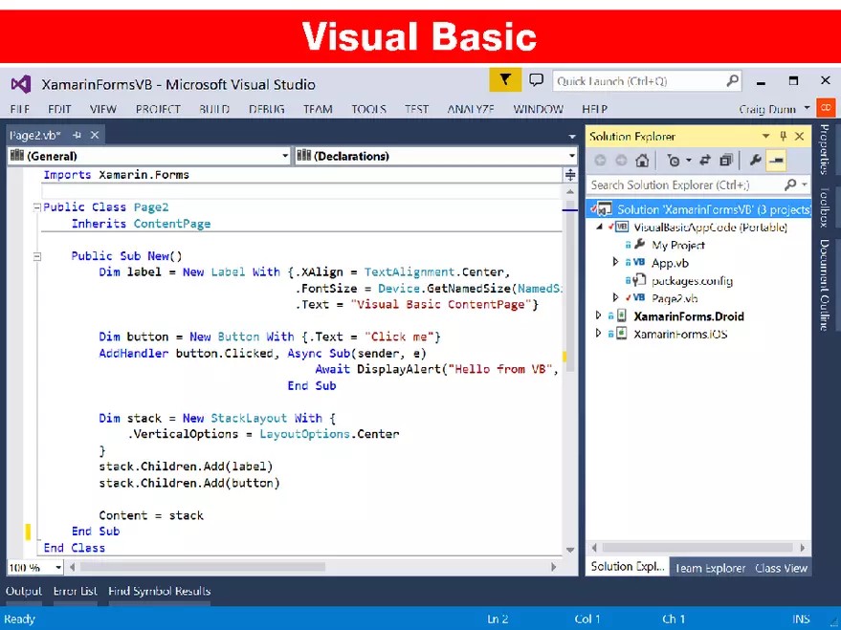Screen dimensions: 841x630
Task: Open Properties via the wrench icon
Action: click(x=755, y=161)
